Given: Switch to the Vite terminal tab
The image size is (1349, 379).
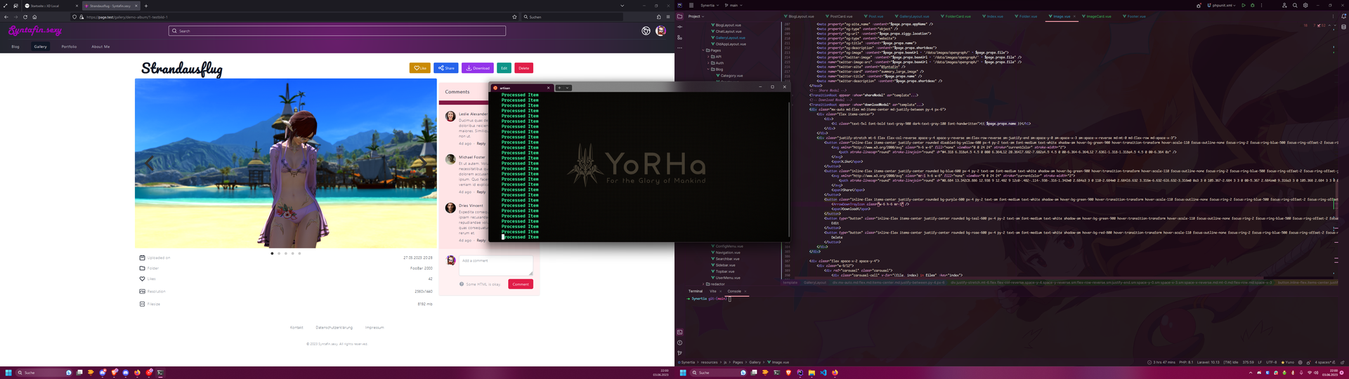Looking at the screenshot, I should (x=712, y=291).
